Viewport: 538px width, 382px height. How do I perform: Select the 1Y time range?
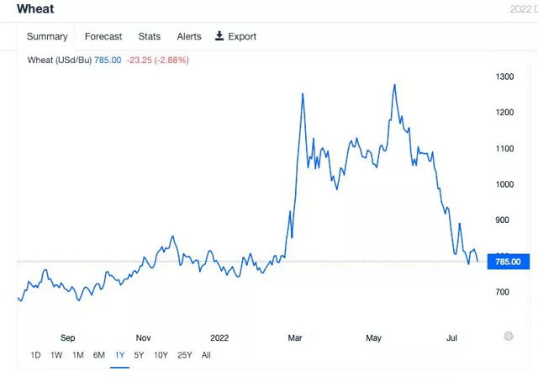point(119,355)
